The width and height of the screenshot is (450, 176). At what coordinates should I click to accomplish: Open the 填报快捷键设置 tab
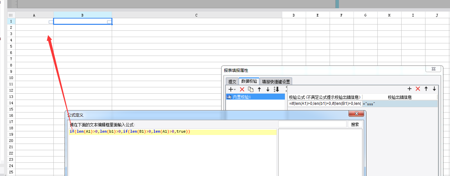point(276,81)
